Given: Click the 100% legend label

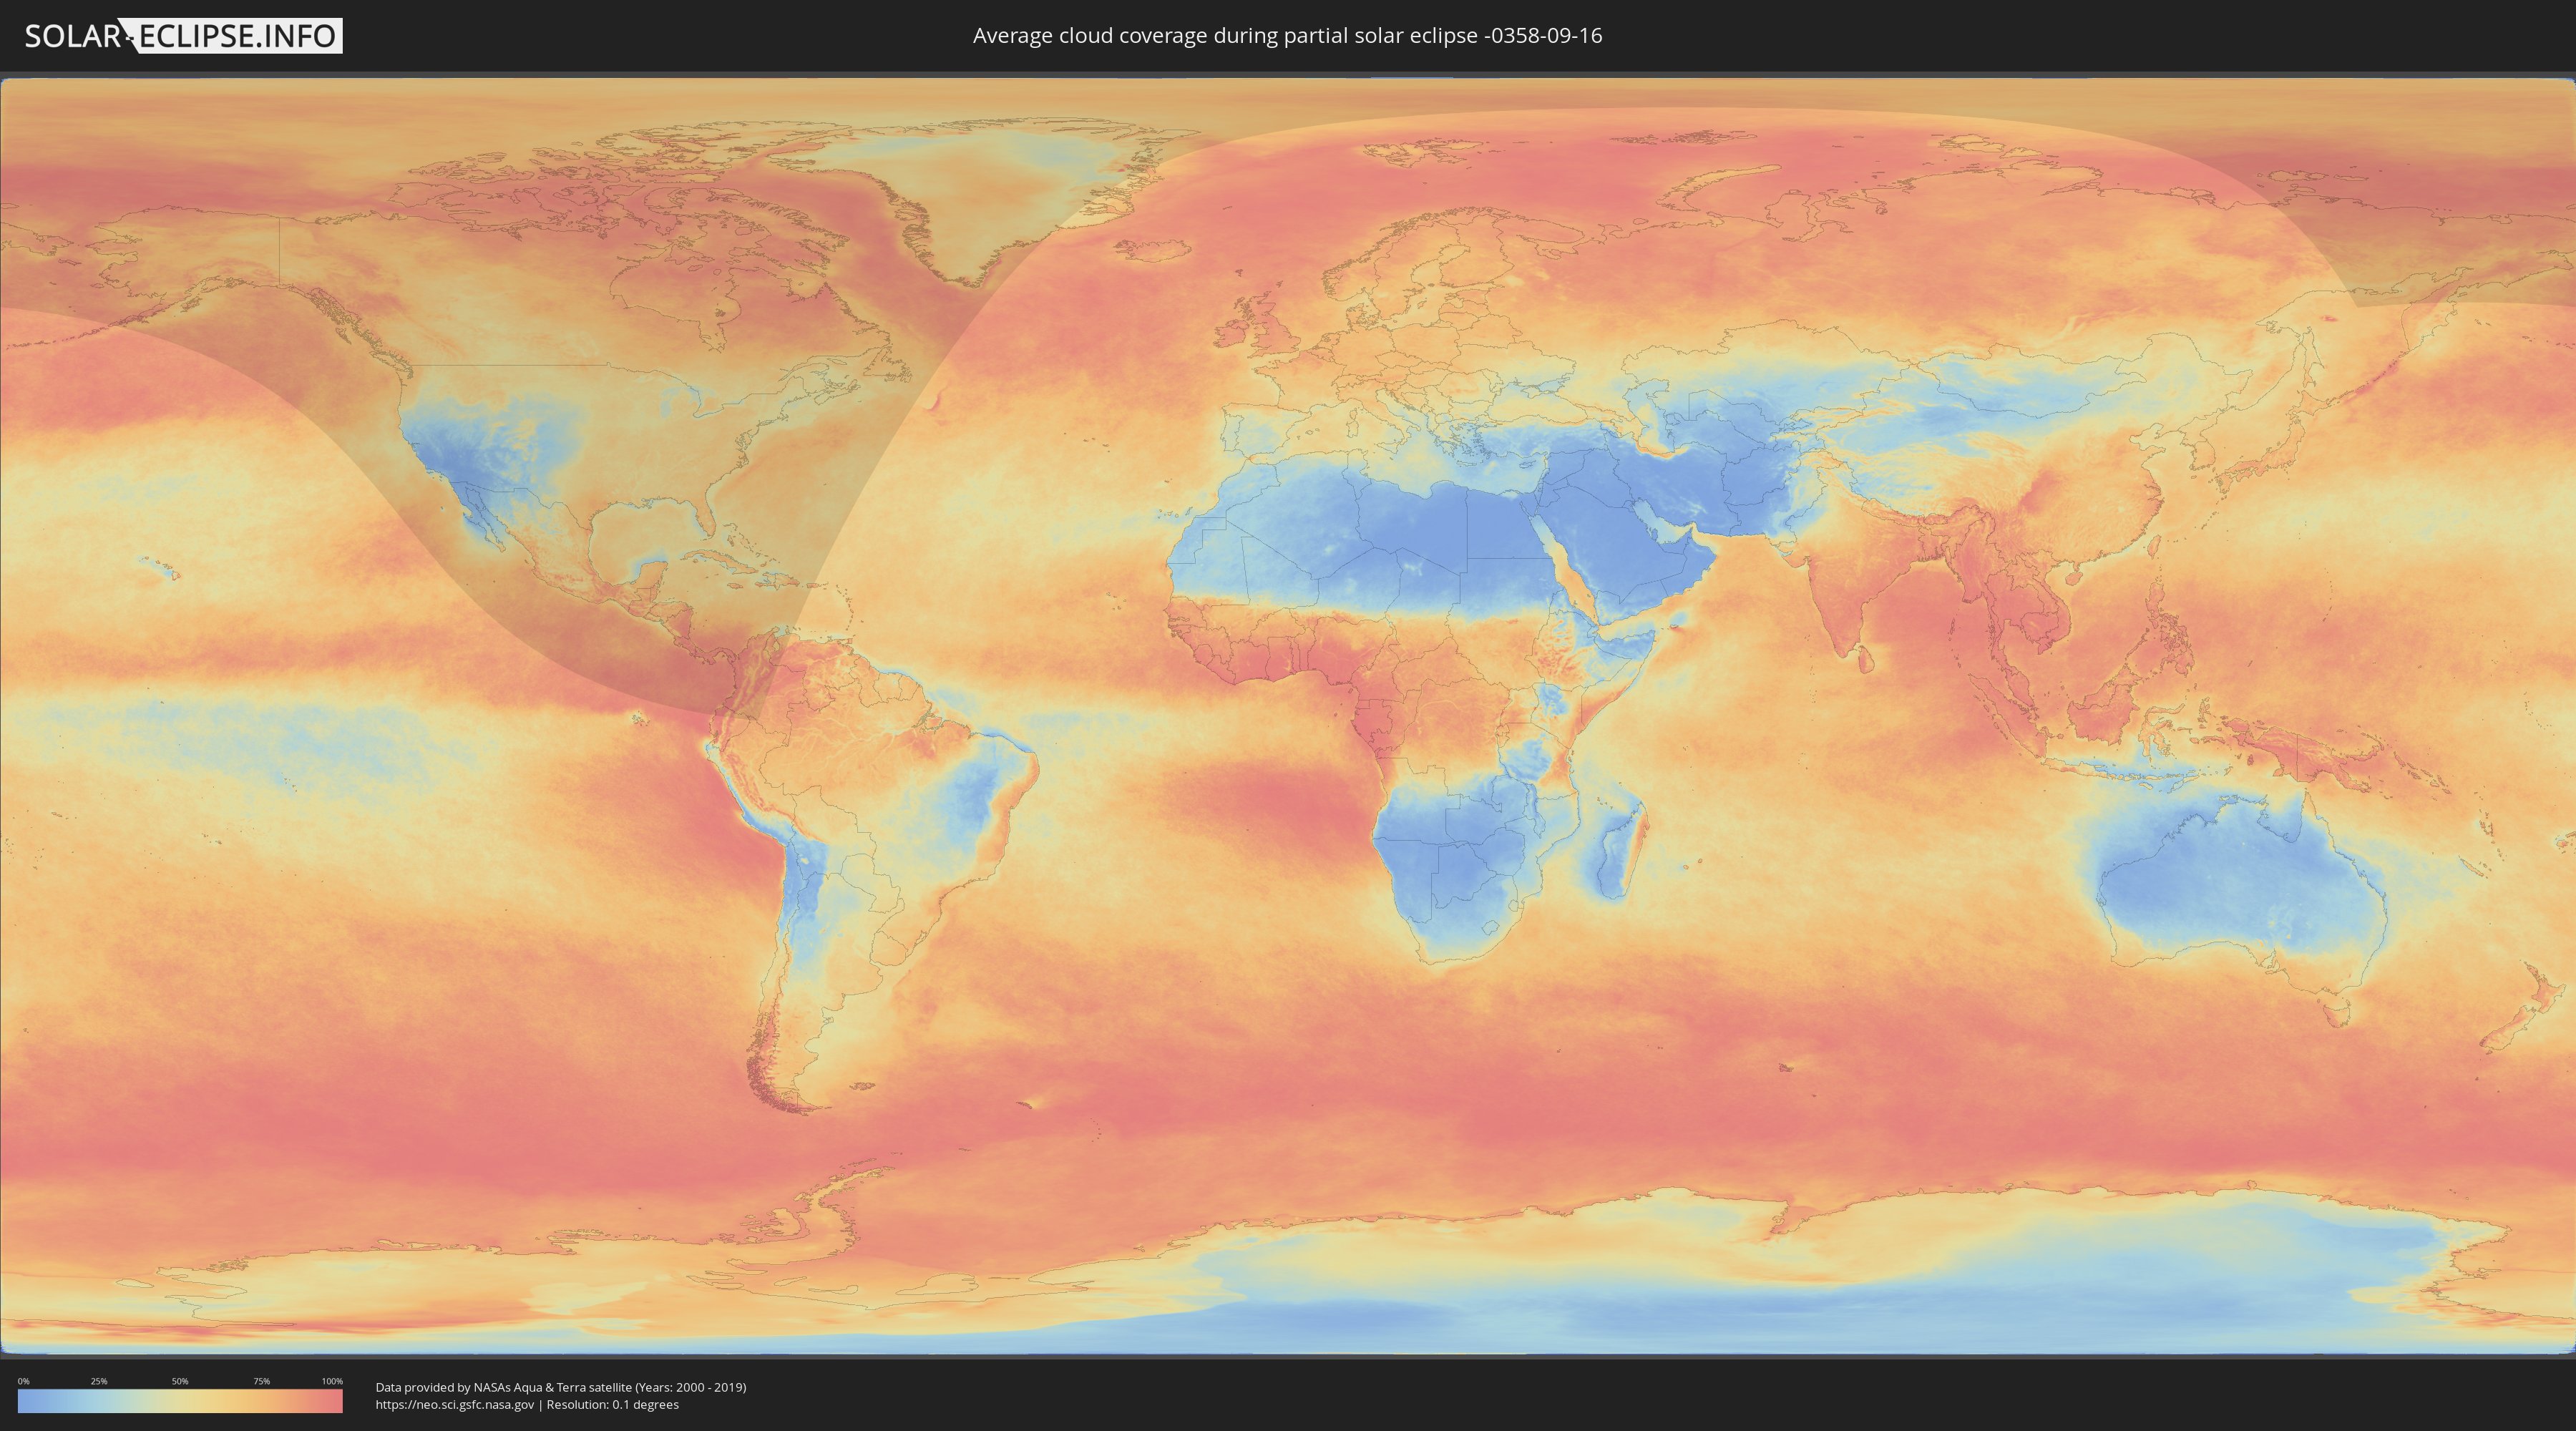Looking at the screenshot, I should click(x=332, y=1381).
